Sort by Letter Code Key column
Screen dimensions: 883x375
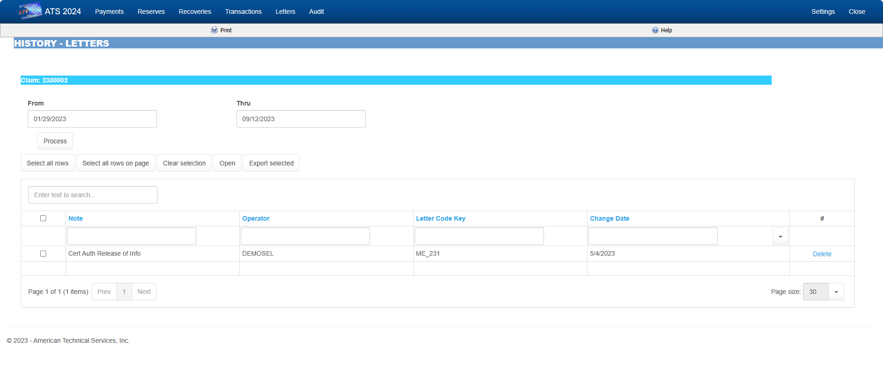[x=441, y=218]
